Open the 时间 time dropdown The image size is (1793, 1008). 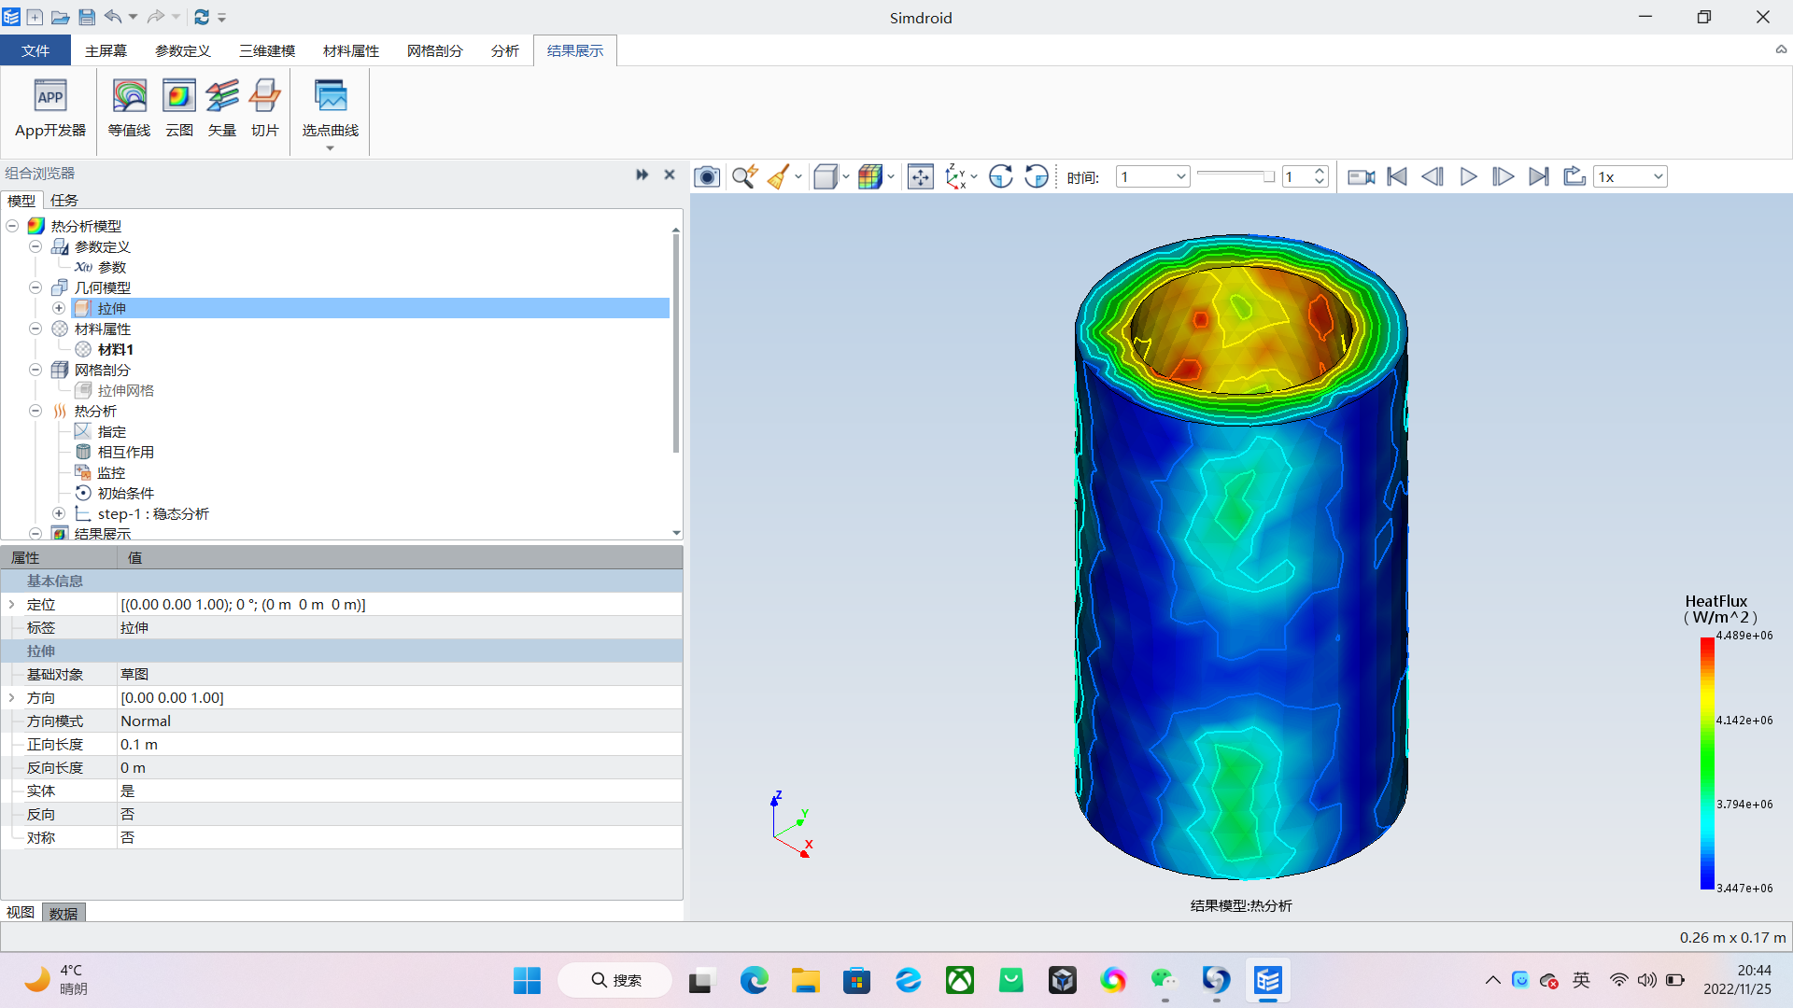(x=1152, y=176)
